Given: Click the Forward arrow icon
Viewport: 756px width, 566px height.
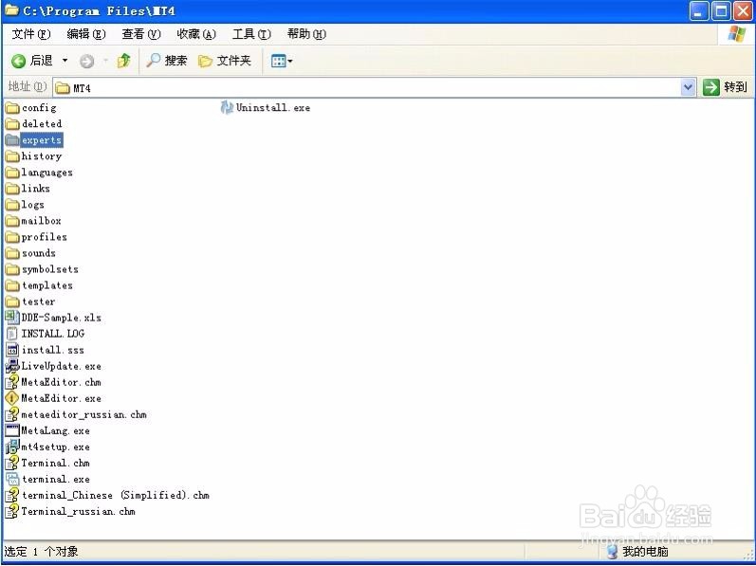Looking at the screenshot, I should 86,62.
